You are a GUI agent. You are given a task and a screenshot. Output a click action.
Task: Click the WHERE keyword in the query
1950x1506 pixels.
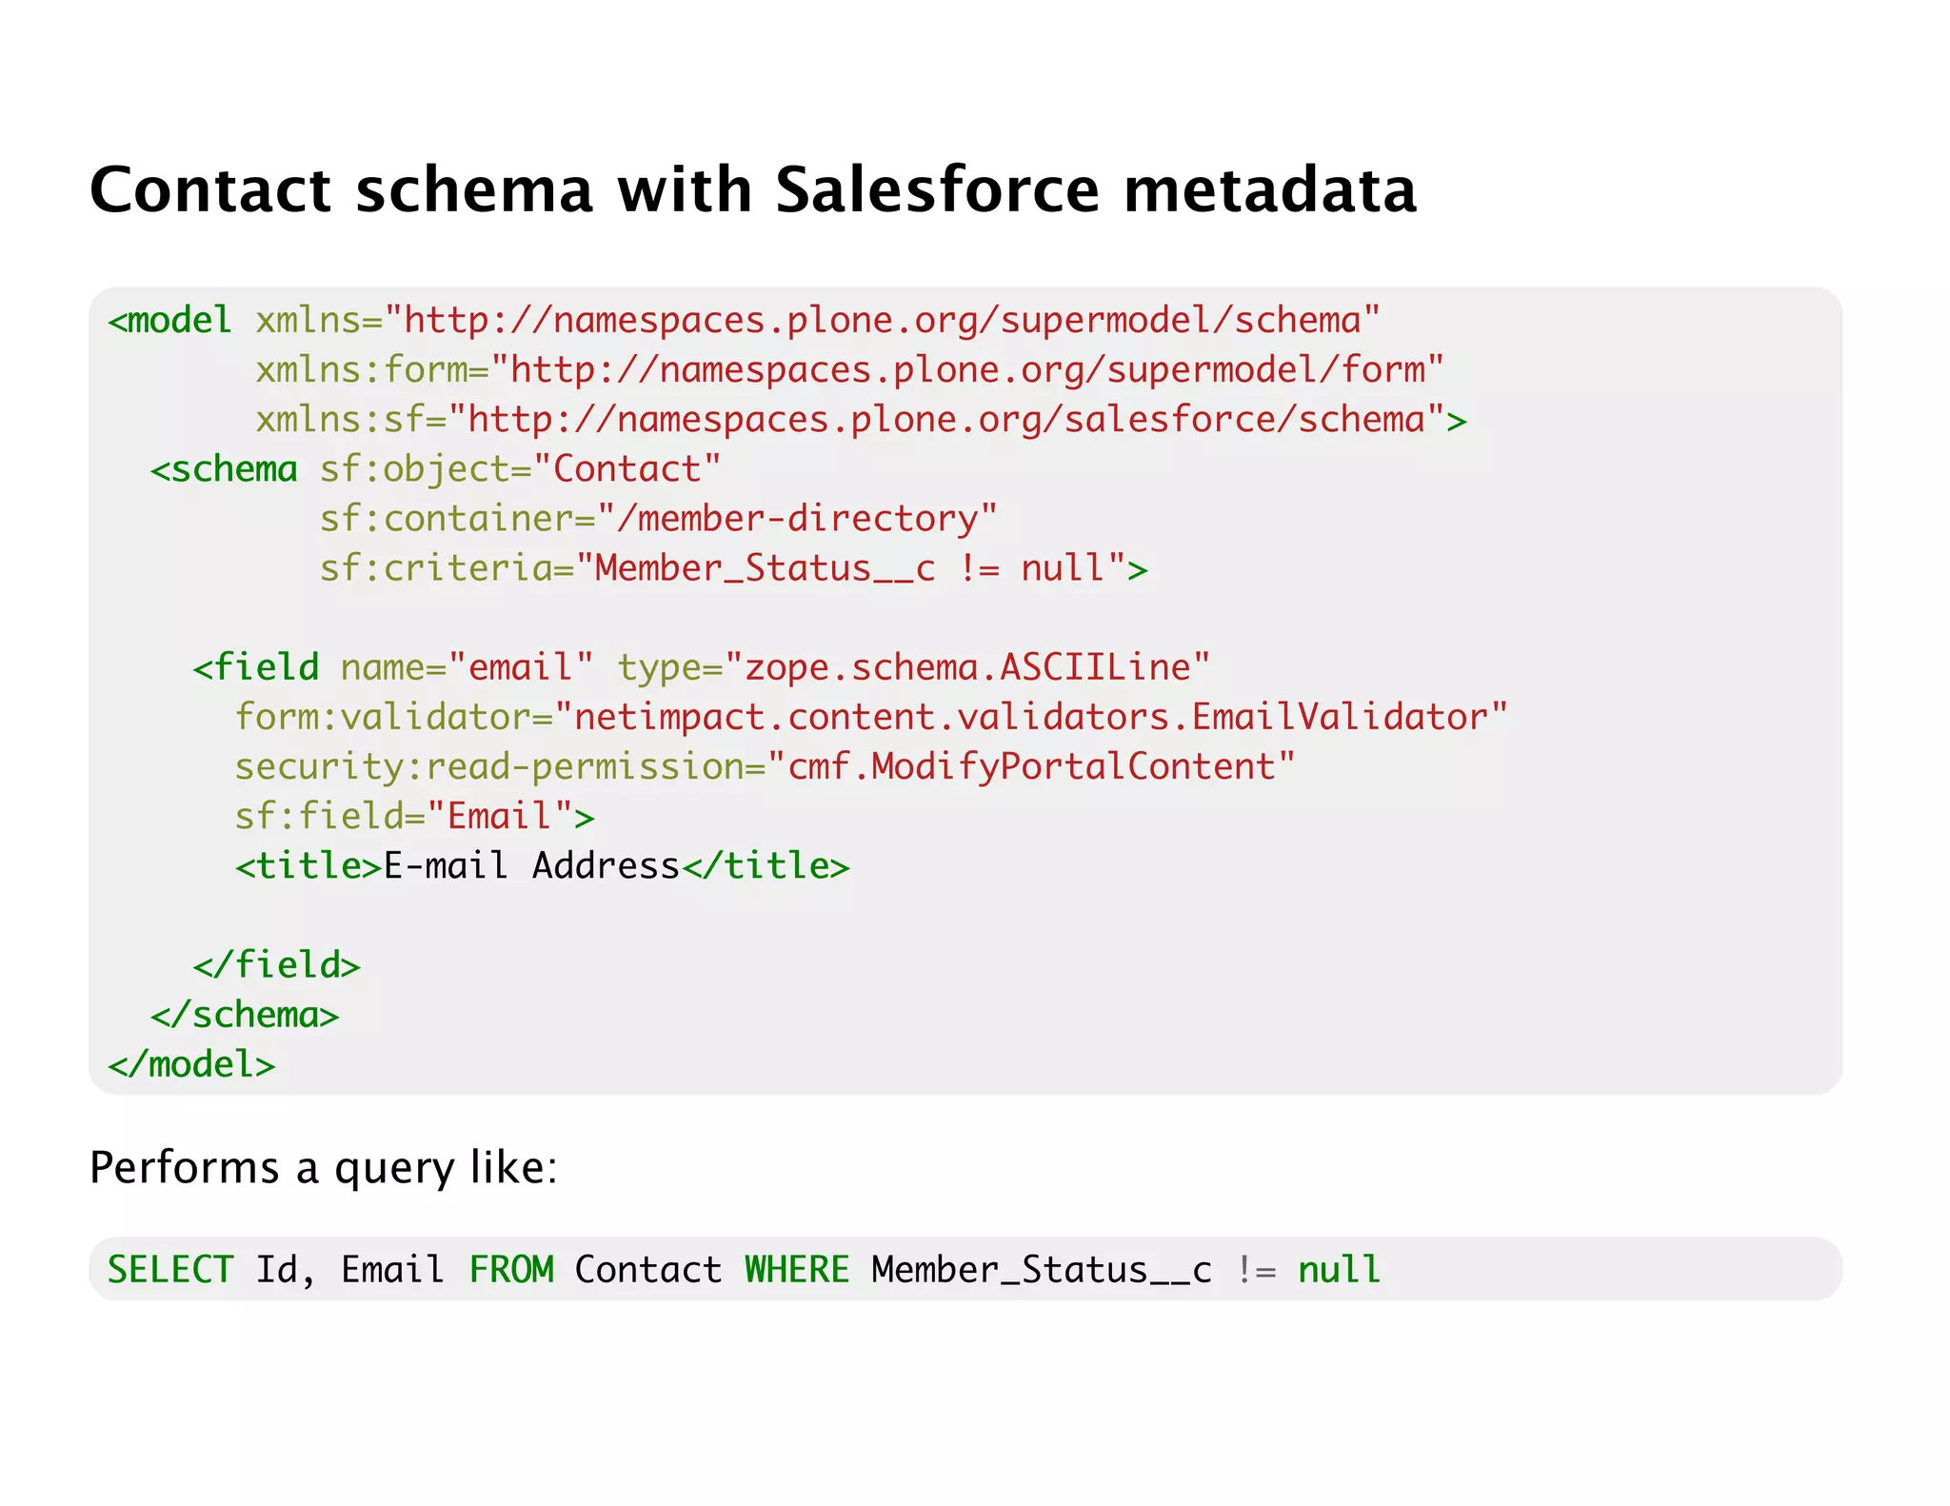[796, 1270]
